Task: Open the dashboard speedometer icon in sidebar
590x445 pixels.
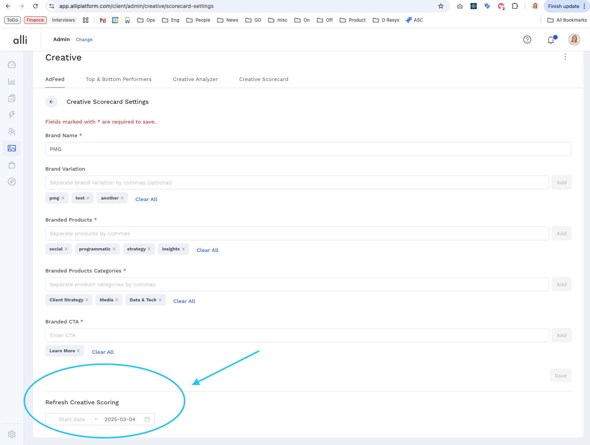Action: pos(12,65)
